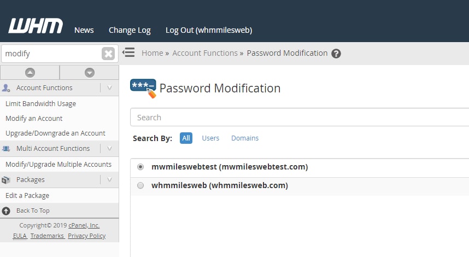Open the Change Log menu item
The width and height of the screenshot is (469, 257).
130,30
